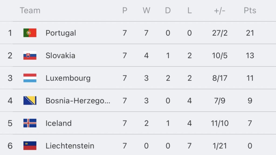The image size is (276, 155).
Task: Open the Portugal team row
Action: [138, 33]
